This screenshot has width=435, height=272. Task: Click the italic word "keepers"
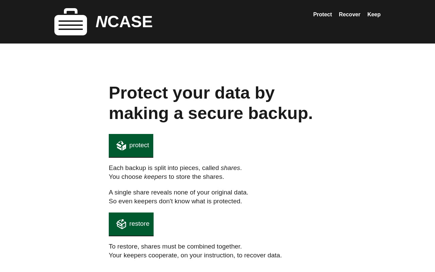[x=155, y=177]
